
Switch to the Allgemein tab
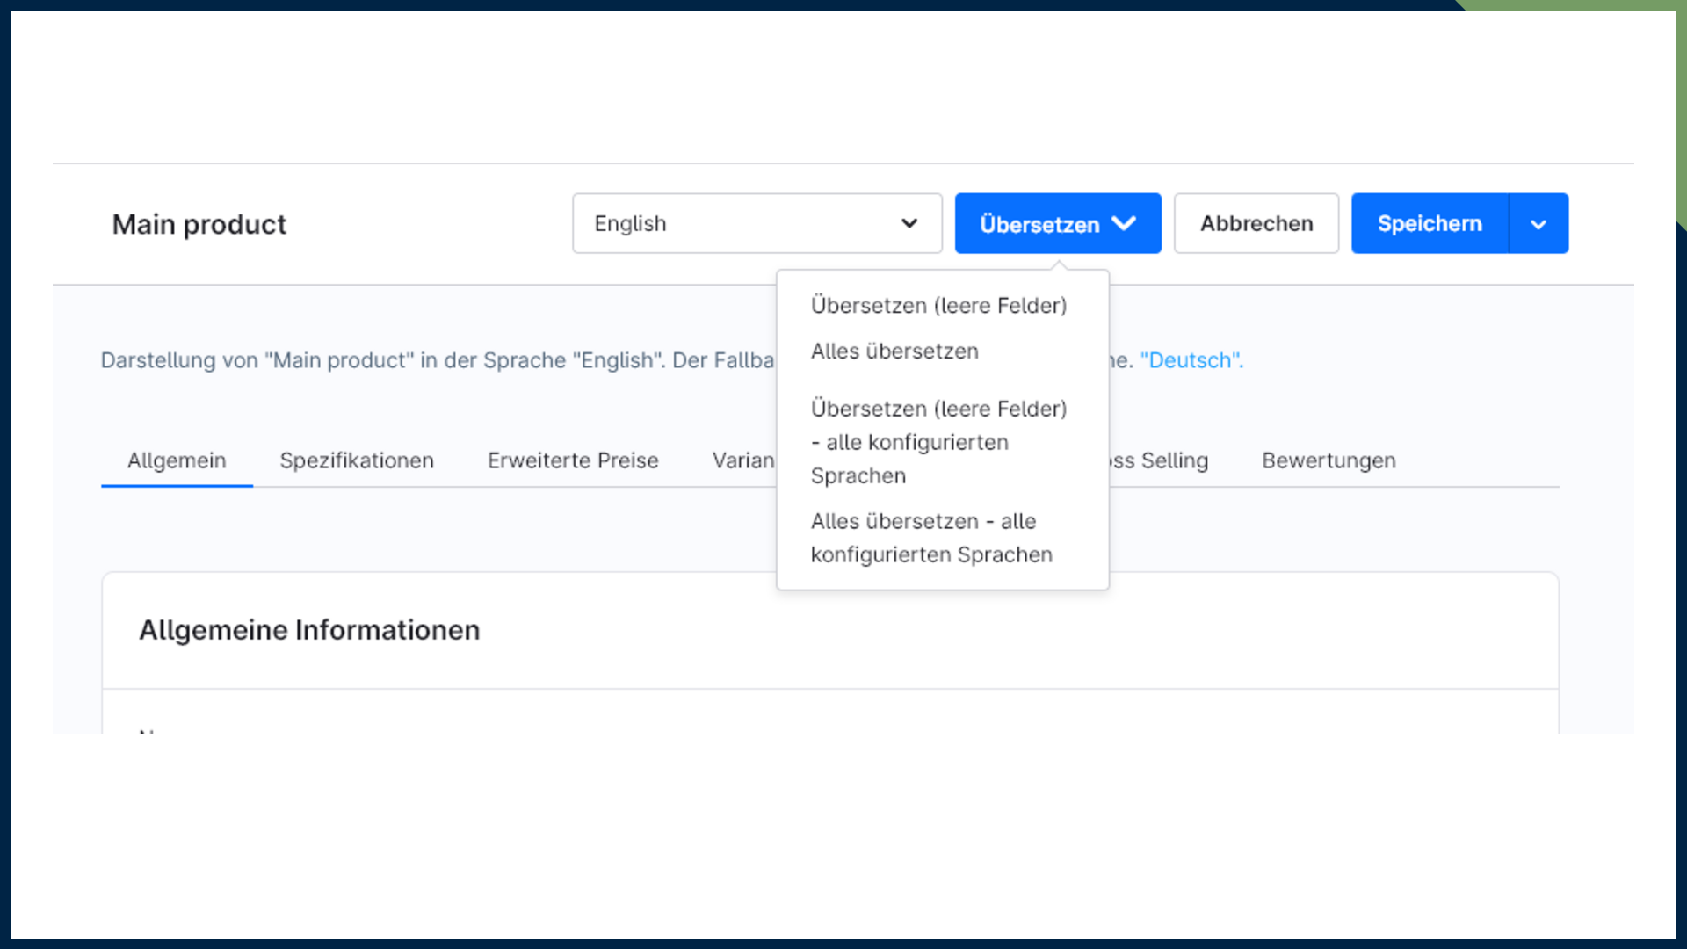177,460
